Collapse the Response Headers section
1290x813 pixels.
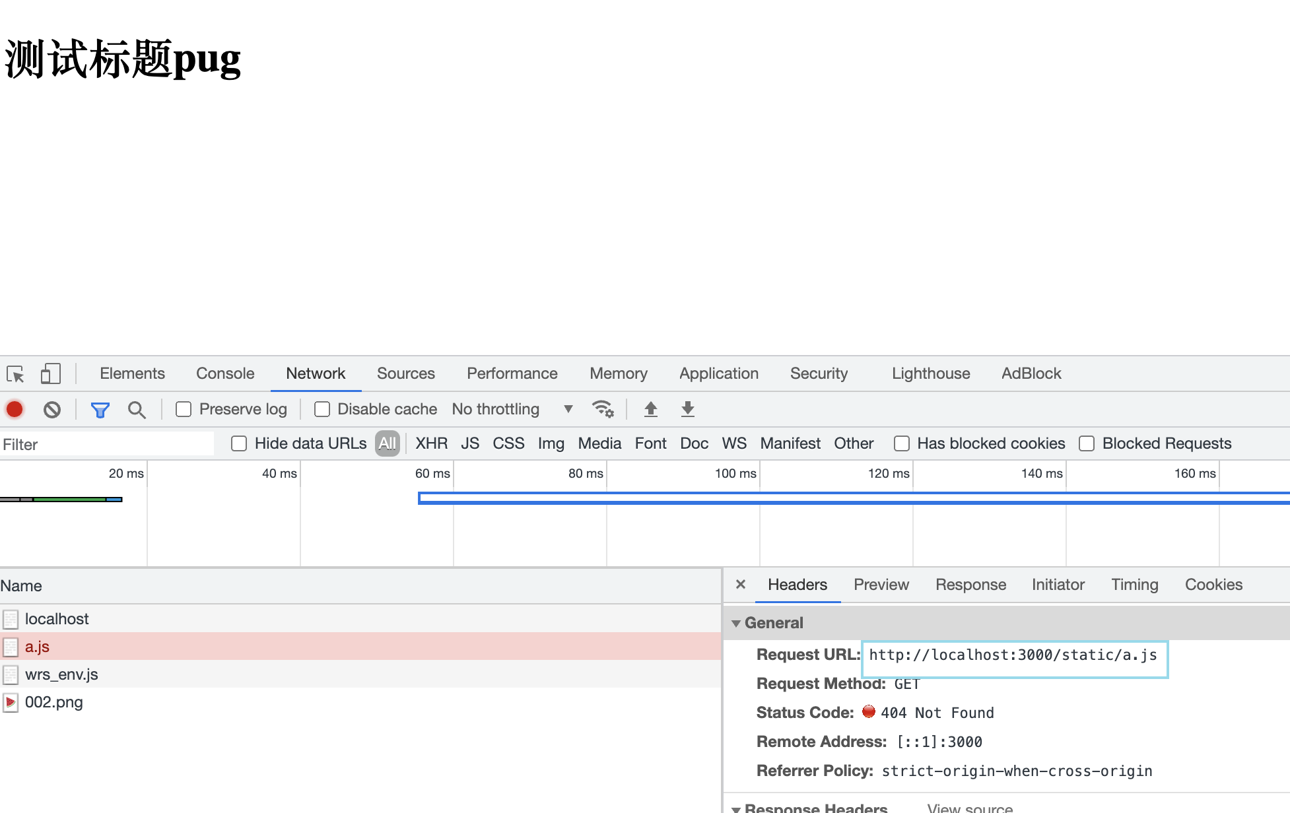[x=736, y=808]
